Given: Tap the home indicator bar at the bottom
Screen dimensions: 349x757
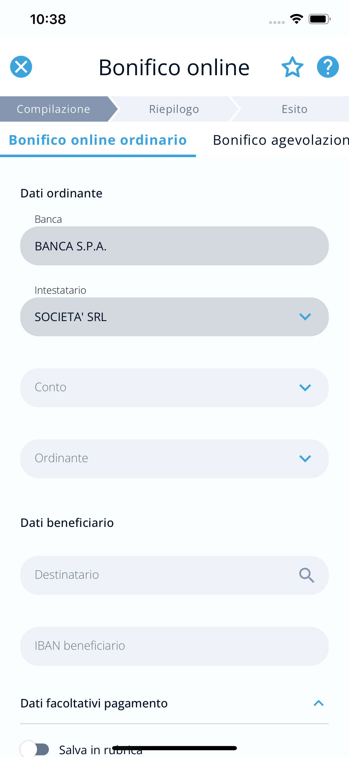Looking at the screenshot, I should click(x=175, y=748).
